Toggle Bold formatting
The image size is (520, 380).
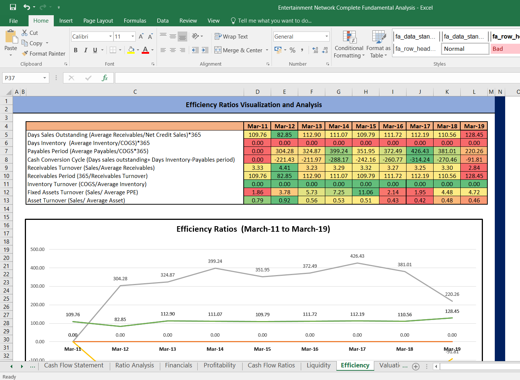pyautogui.click(x=76, y=50)
